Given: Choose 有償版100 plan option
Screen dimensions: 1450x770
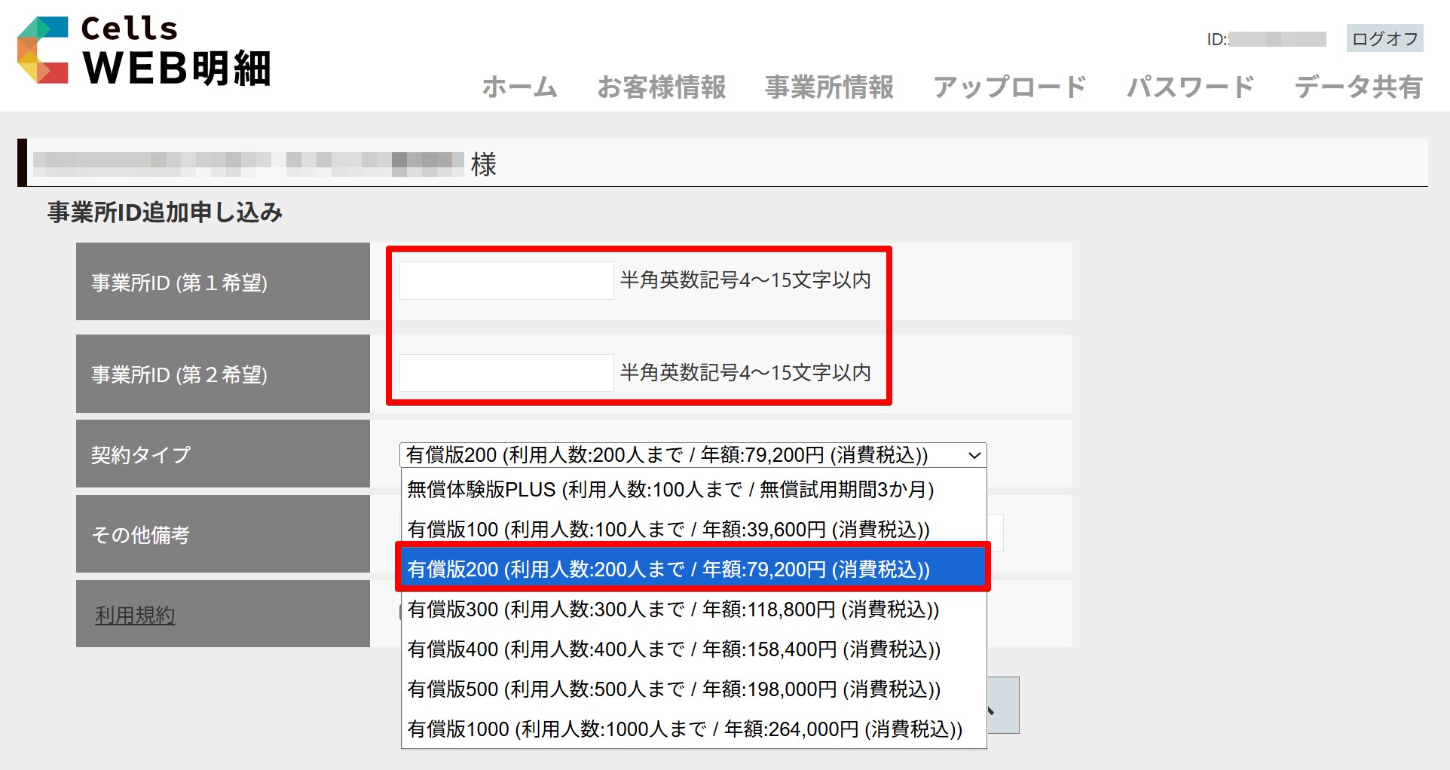Looking at the screenshot, I should (668, 530).
